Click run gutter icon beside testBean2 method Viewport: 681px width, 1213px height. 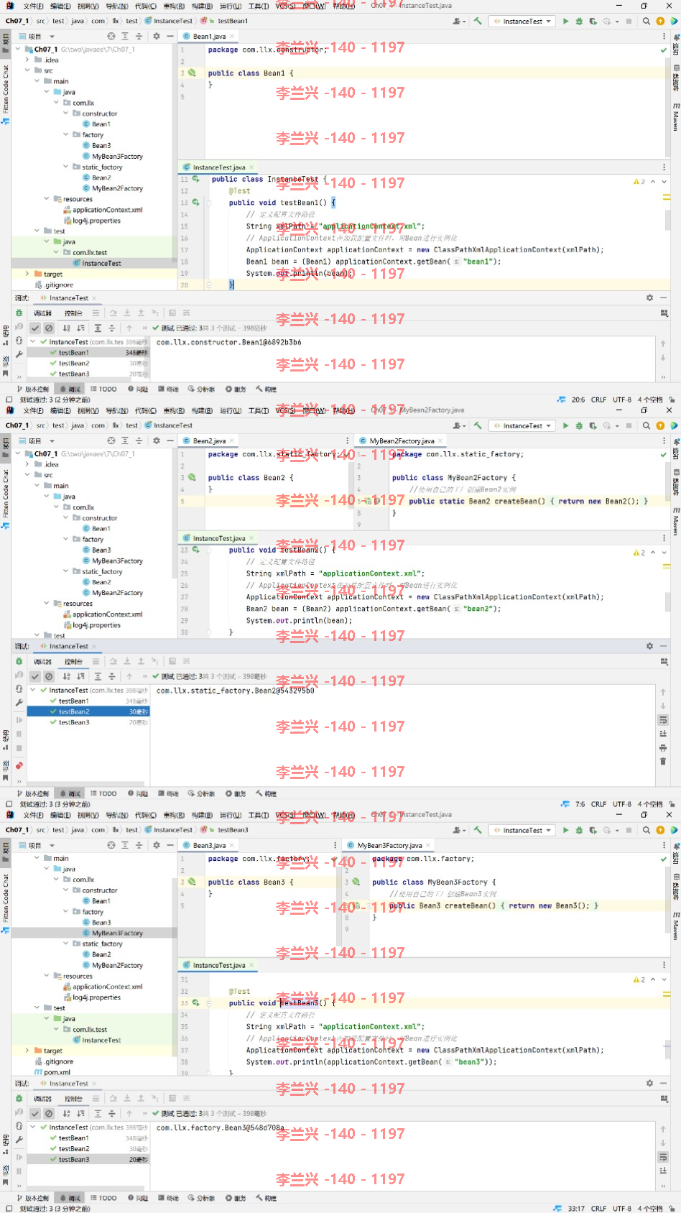(x=195, y=550)
